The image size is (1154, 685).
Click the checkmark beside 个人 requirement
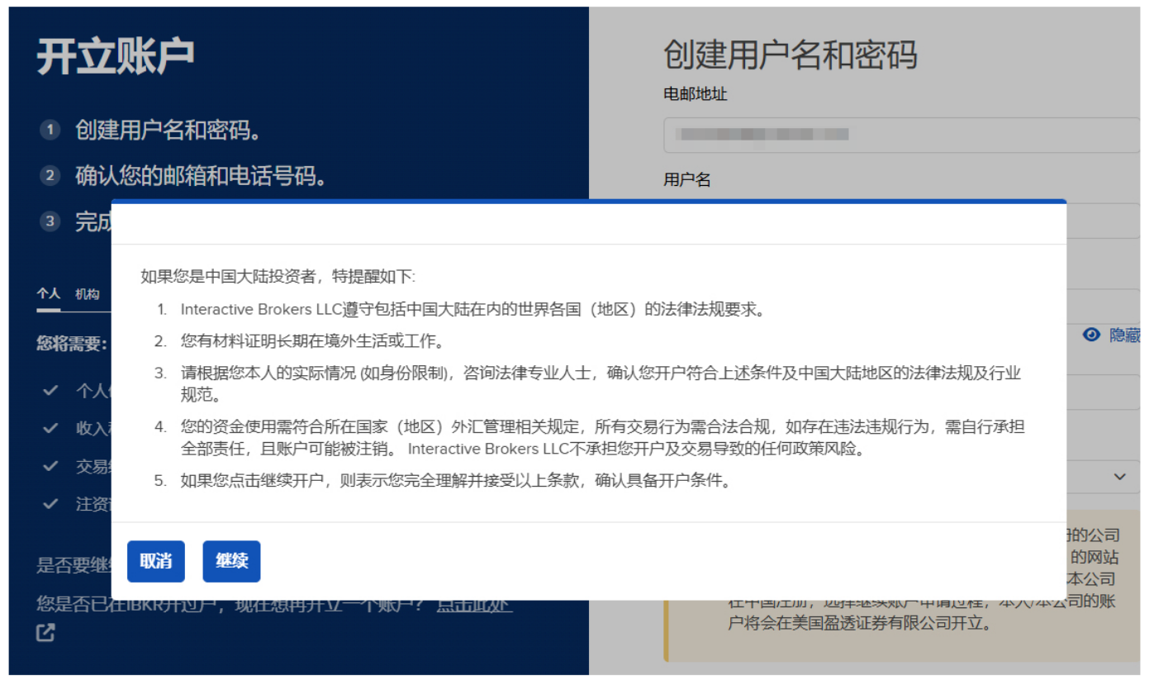pos(52,390)
